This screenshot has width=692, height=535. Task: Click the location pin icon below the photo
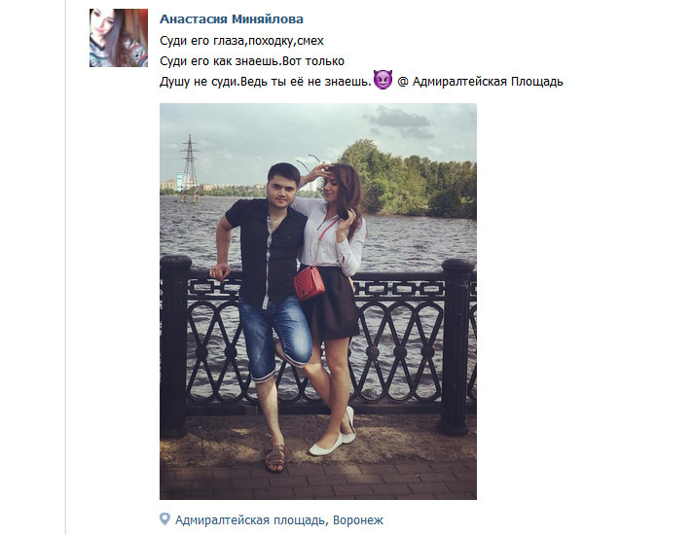point(164,519)
